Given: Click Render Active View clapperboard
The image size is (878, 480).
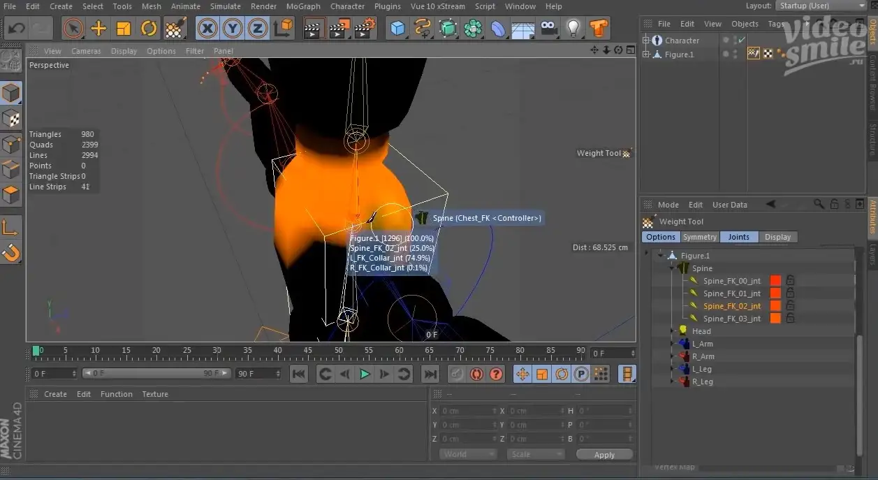Looking at the screenshot, I should [314, 28].
